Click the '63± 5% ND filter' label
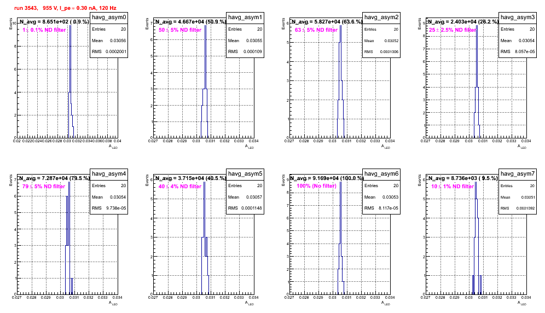 (316, 30)
